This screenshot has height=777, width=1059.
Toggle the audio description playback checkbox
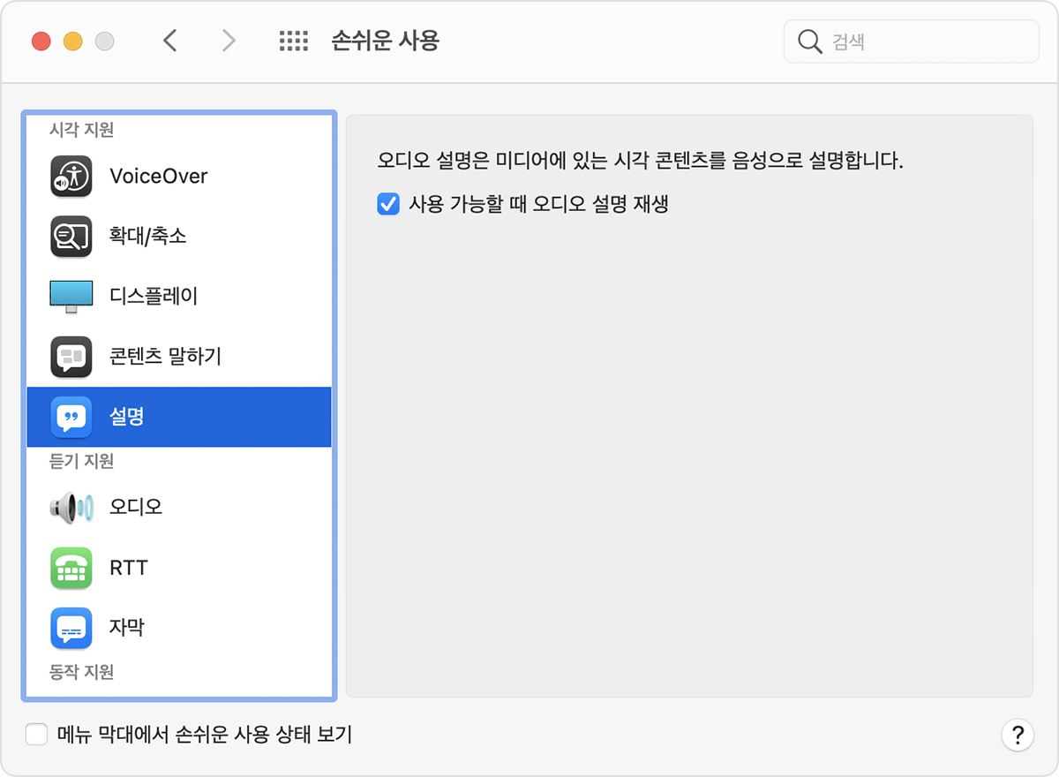[388, 204]
